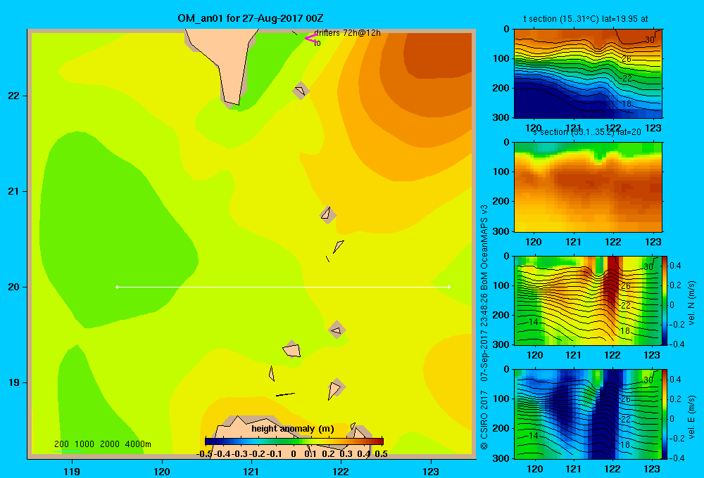This screenshot has height=478, width=704.
Task: Click the main map longitude tick label 121
Action: coord(251,471)
